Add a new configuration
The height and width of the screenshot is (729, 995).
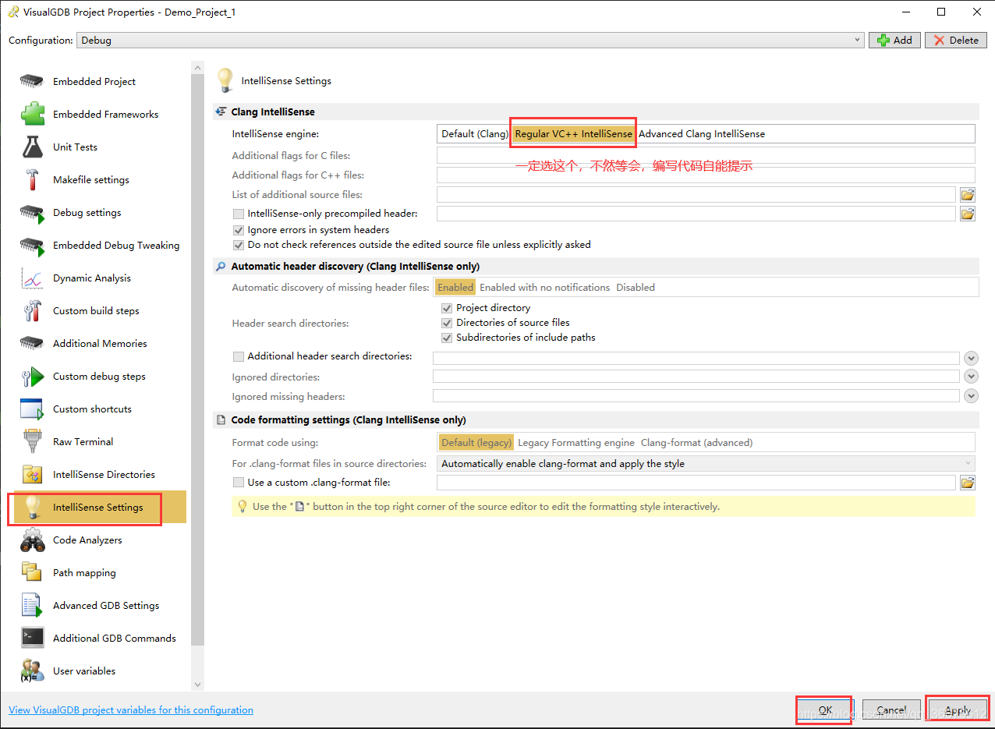pyautogui.click(x=894, y=40)
